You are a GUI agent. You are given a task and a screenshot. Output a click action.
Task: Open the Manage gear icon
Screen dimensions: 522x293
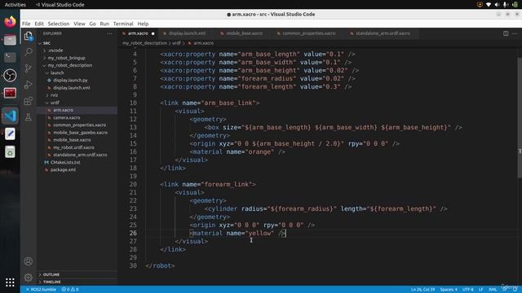tap(29, 277)
